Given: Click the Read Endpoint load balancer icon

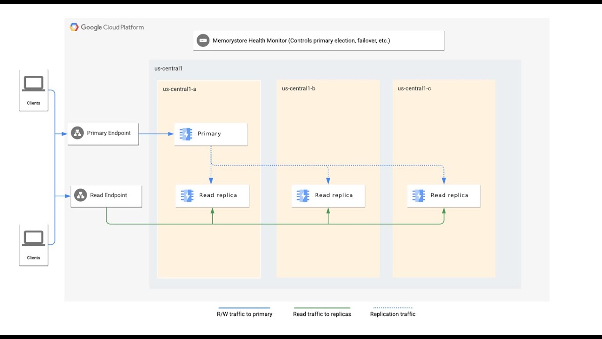Looking at the screenshot, I should click(x=80, y=195).
